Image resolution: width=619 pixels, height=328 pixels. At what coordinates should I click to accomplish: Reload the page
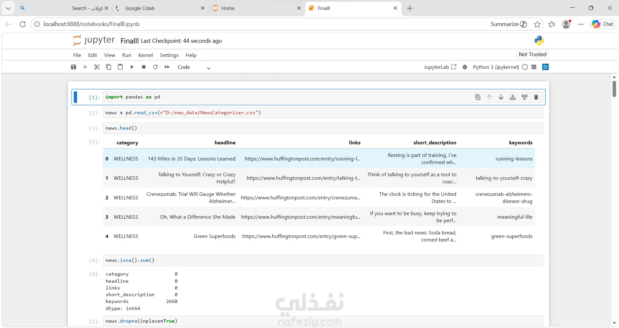click(x=23, y=24)
